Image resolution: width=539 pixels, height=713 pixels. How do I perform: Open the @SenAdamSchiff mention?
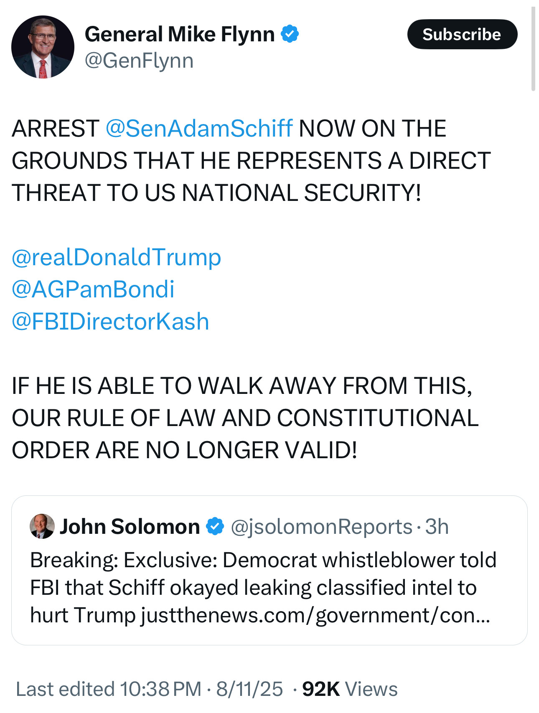click(199, 128)
